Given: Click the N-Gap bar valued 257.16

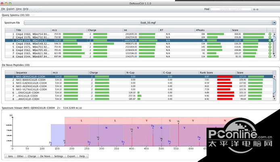Looking at the screenshot, I should tap(139, 96).
